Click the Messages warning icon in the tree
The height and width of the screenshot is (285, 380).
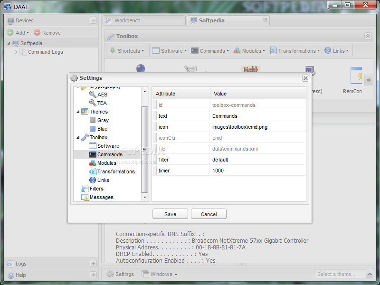tap(85, 197)
